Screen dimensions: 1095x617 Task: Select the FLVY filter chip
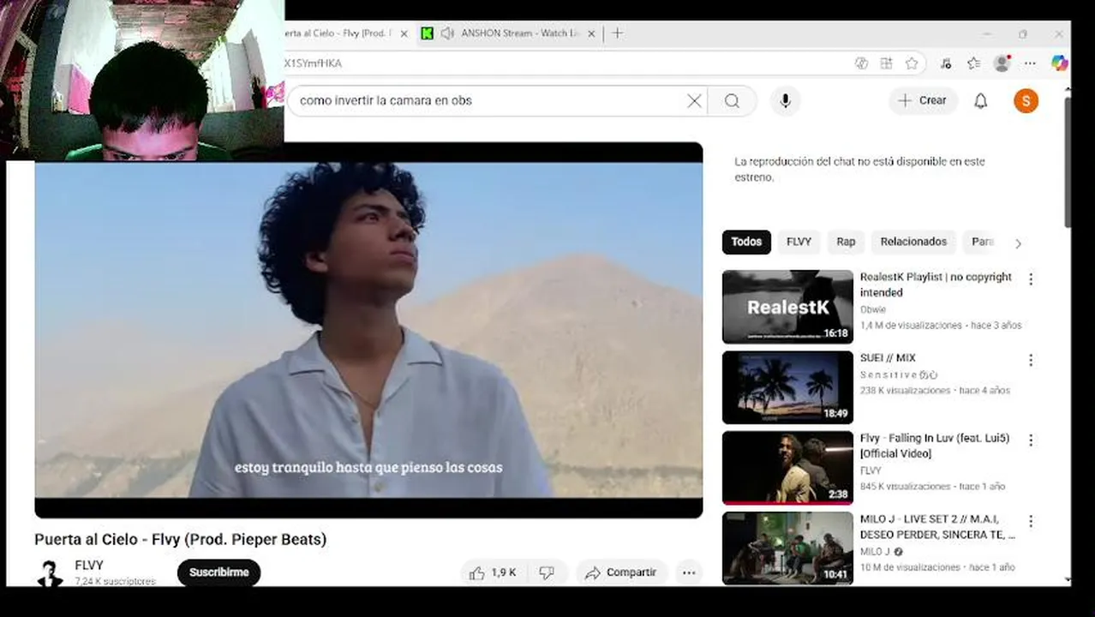pyautogui.click(x=799, y=242)
